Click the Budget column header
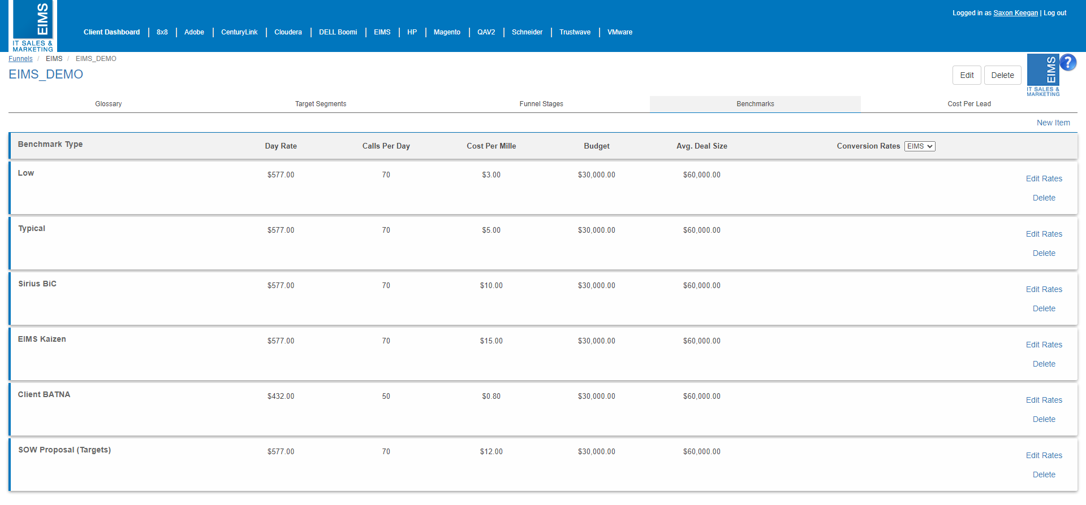This screenshot has width=1086, height=505. point(596,146)
